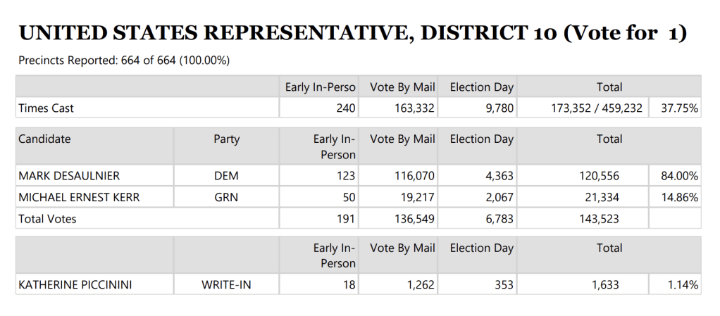Click write-in candidate KATHERINE PICCININI

point(75,285)
